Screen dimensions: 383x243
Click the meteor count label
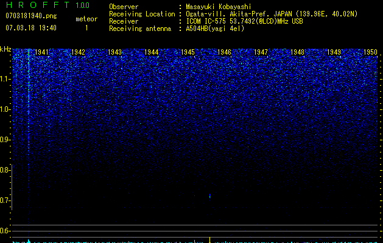click(86, 19)
